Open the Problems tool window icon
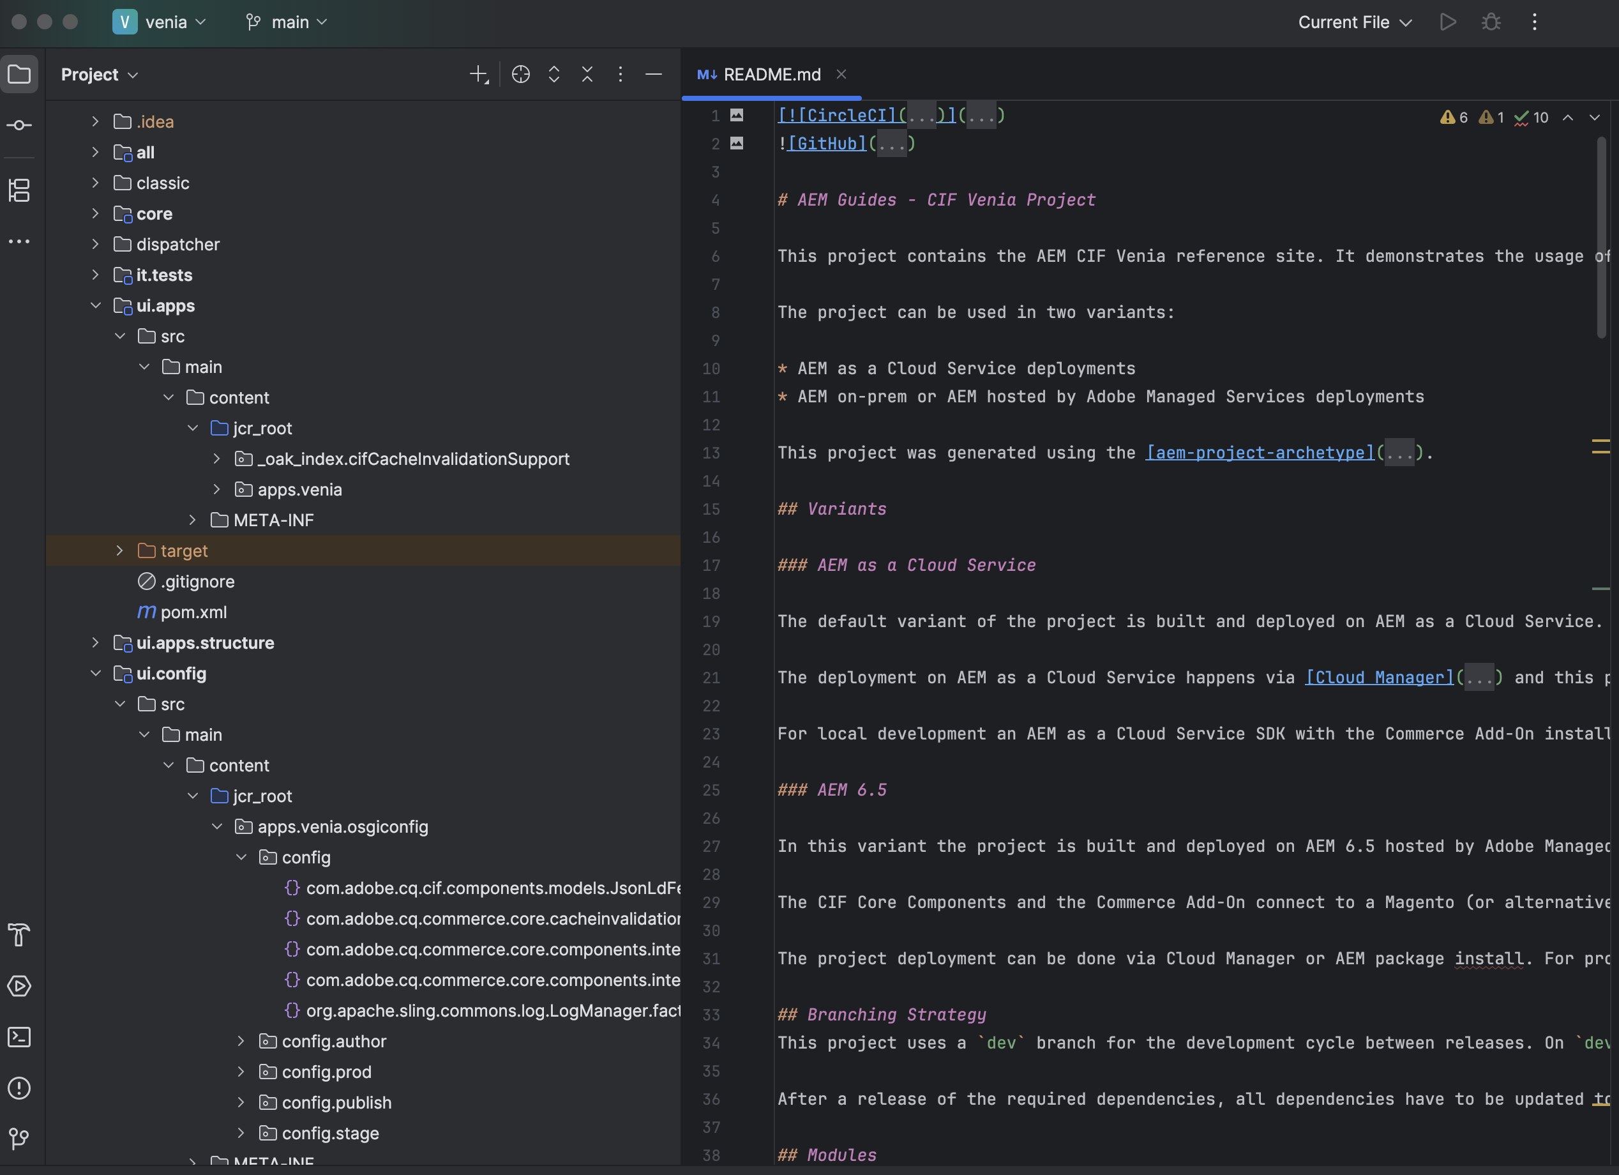Image resolution: width=1619 pixels, height=1175 pixels. tap(19, 1088)
